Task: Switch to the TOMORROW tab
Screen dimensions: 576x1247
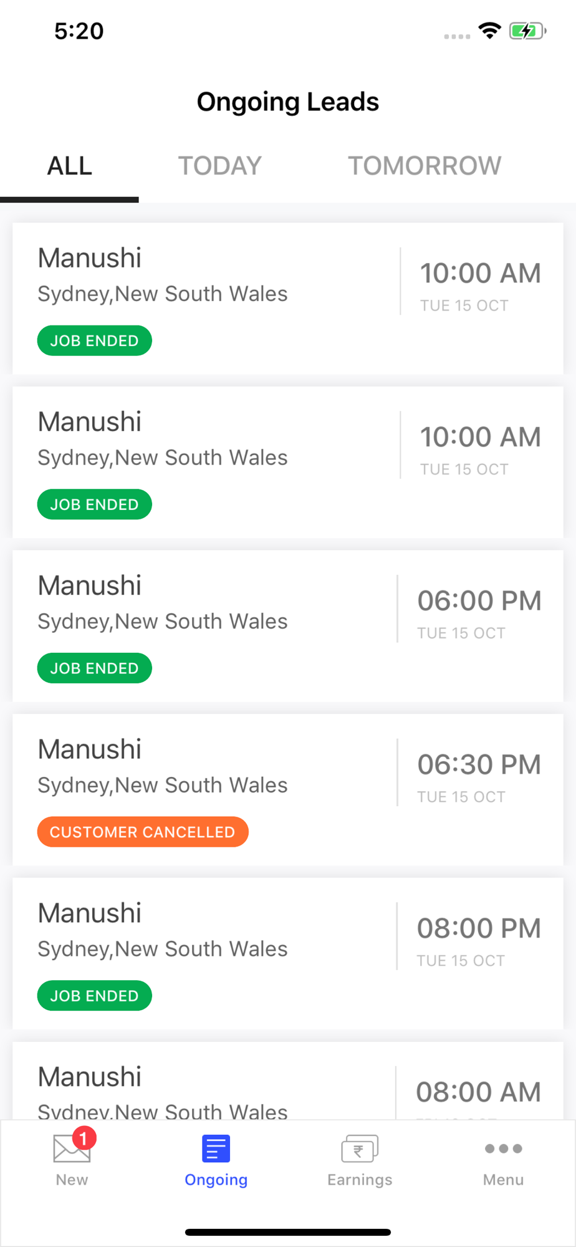Action: [x=425, y=166]
